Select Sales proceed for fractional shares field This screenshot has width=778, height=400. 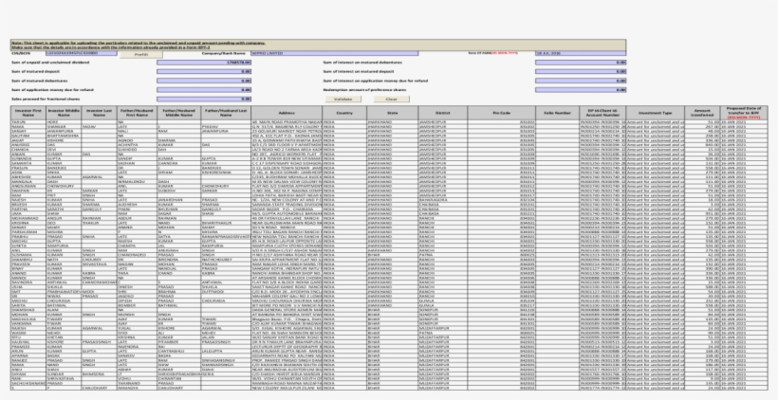[x=206, y=98]
